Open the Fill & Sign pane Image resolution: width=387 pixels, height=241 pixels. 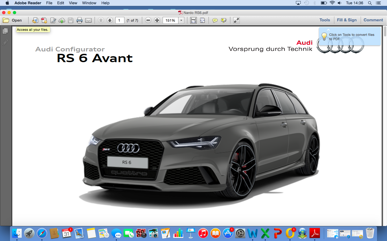coord(347,20)
